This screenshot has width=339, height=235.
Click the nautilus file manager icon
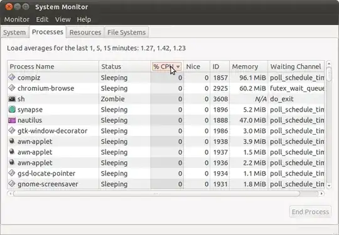12,120
